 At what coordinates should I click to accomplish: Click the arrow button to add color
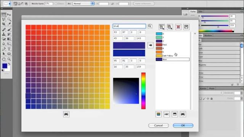click(150, 45)
